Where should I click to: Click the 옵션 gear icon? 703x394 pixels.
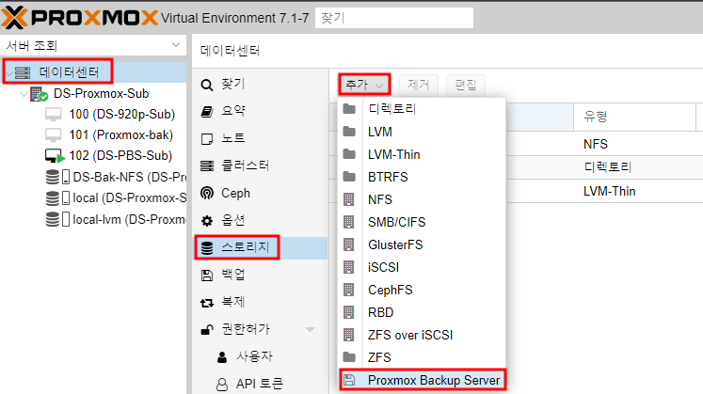207,221
